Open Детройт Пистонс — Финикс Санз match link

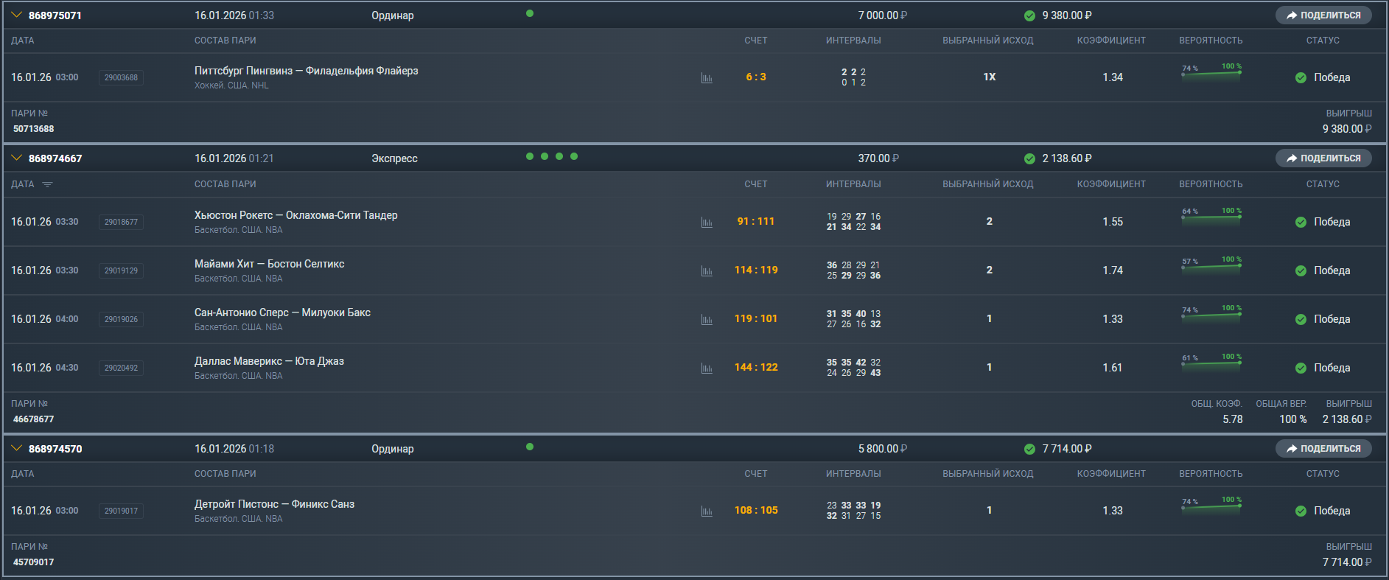(x=274, y=504)
